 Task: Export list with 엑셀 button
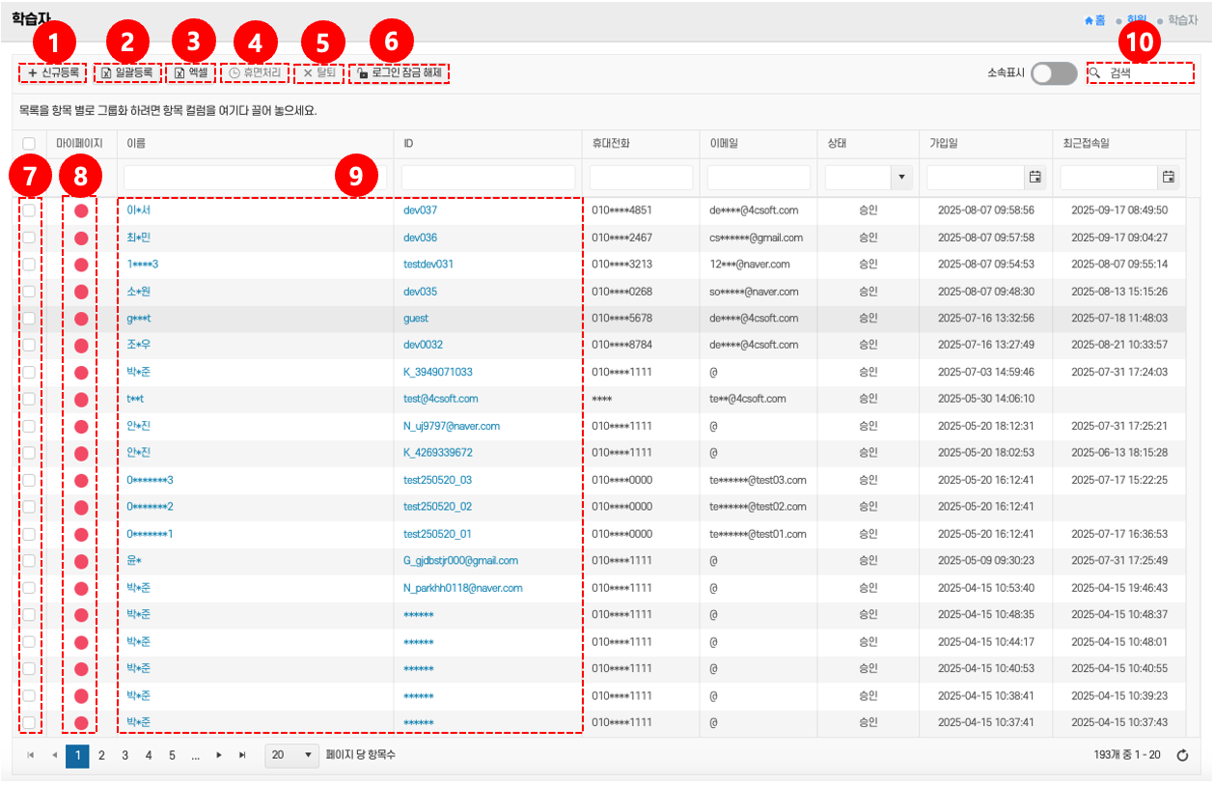tap(191, 72)
